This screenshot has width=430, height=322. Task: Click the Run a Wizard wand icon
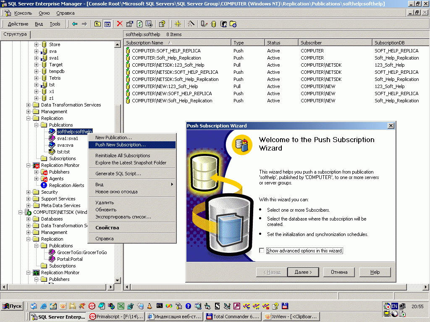191,24
